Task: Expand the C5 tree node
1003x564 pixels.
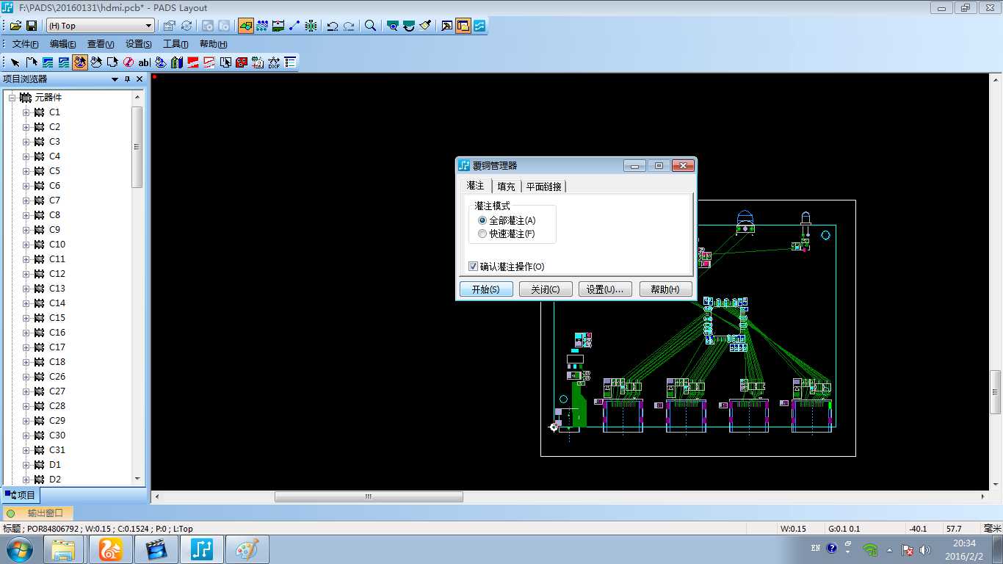Action: click(x=26, y=171)
